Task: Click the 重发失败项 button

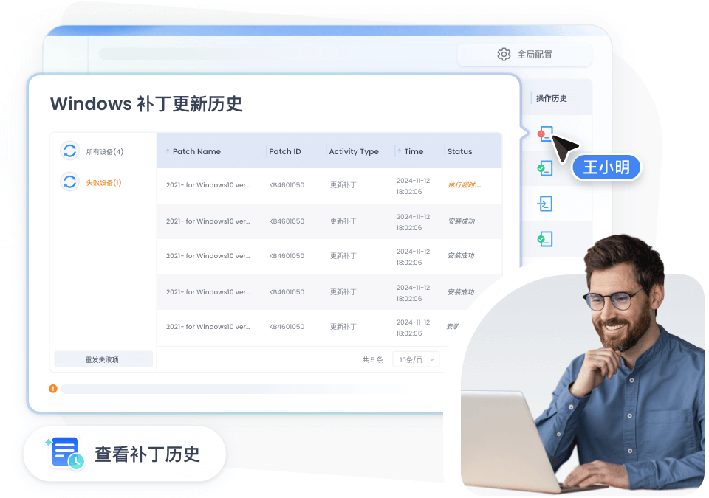Action: tap(103, 359)
